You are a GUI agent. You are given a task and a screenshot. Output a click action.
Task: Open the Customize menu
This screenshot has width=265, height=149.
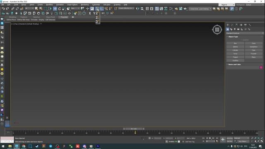(96, 5)
